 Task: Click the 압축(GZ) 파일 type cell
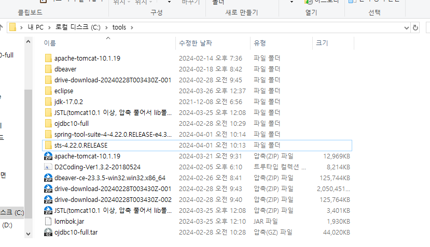[273, 232]
